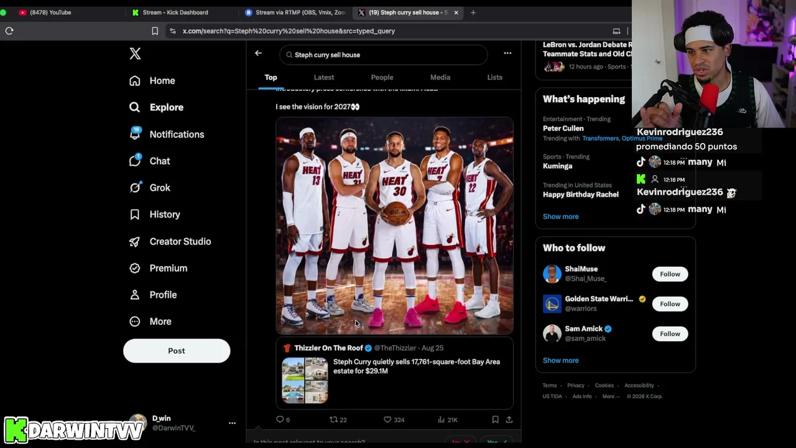796x448 pixels.
Task: Open the Transformers trending link
Action: coord(600,138)
